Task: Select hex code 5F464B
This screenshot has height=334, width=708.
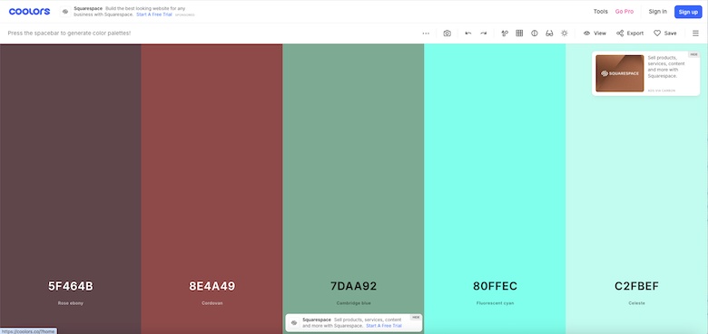Action: pyautogui.click(x=71, y=286)
